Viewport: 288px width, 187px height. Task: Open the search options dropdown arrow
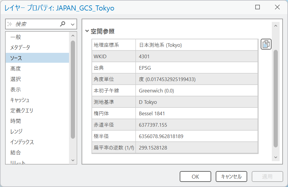(73, 24)
